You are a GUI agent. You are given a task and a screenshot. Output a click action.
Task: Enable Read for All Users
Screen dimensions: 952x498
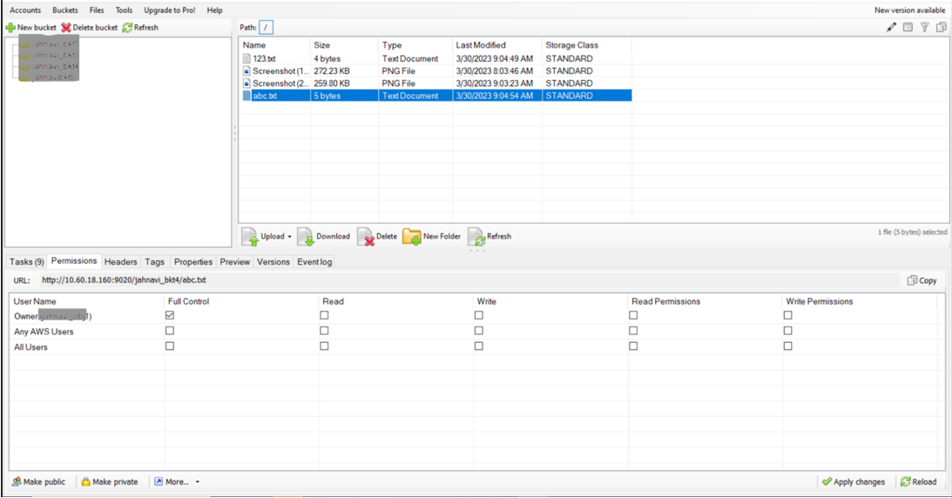click(324, 347)
